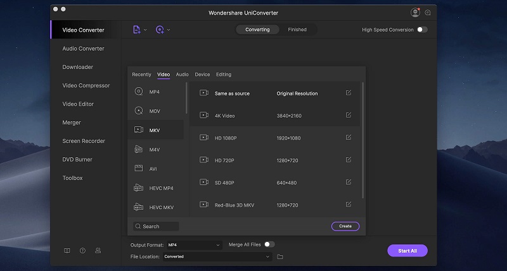Toggle High Speed Conversion switch
Screen dimensions: 507x271
click(422, 30)
